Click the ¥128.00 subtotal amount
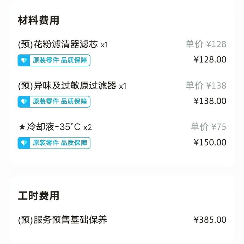The height and width of the screenshot is (244, 244). 210,60
